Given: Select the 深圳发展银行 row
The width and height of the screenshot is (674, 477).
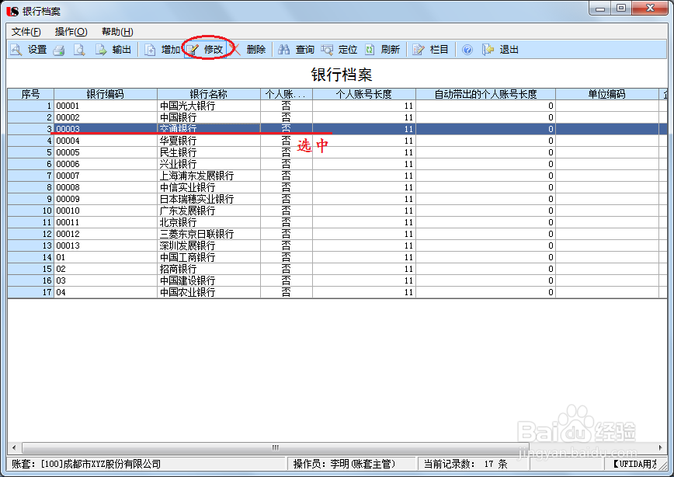Looking at the screenshot, I should tap(338, 245).
